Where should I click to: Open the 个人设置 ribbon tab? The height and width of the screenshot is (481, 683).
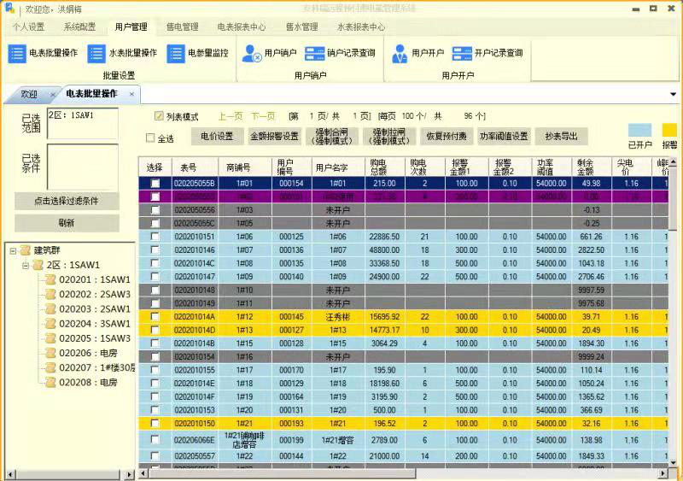pyautogui.click(x=28, y=27)
